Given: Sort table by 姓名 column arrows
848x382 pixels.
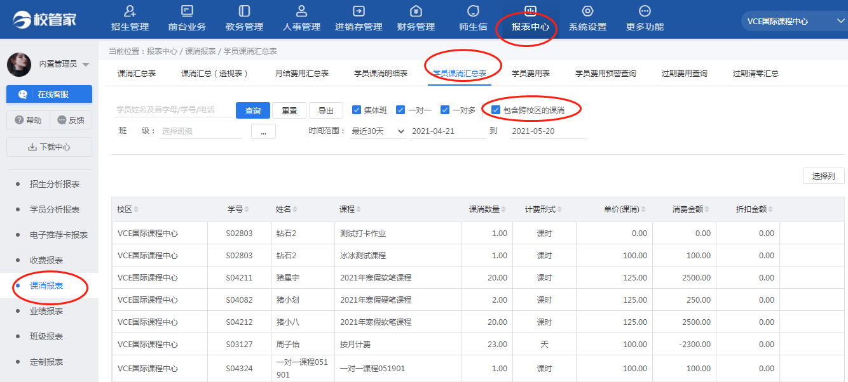Looking at the screenshot, I should click(295, 209).
